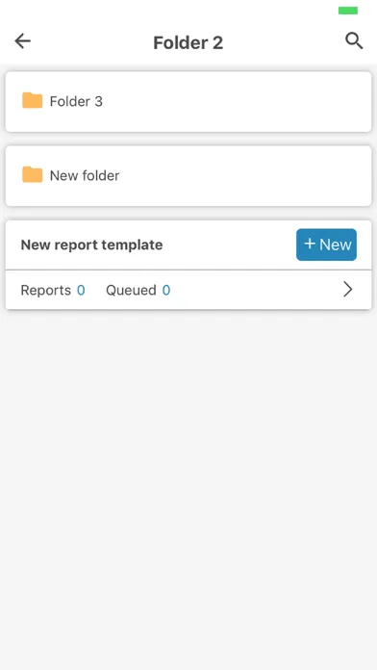Tap the blue Queued count number
Screen dimensions: 377x670
[x=166, y=290]
